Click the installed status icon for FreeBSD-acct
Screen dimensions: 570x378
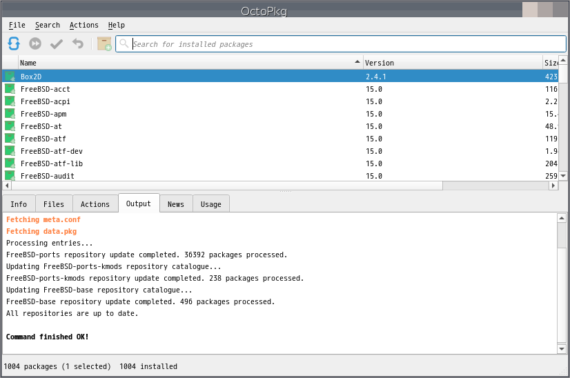point(10,89)
